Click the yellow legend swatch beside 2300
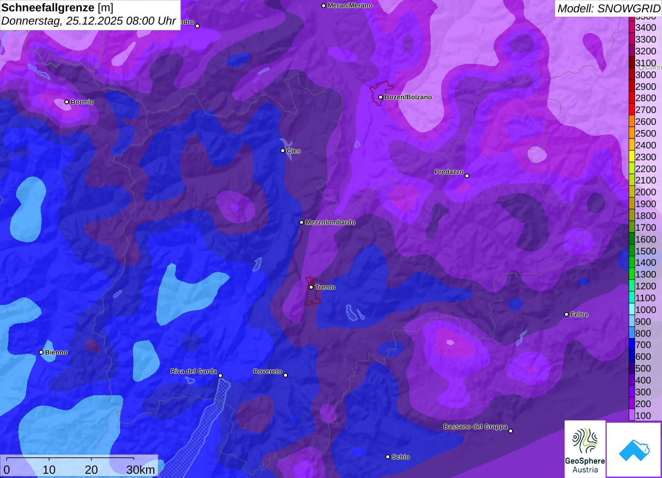 click(x=632, y=156)
